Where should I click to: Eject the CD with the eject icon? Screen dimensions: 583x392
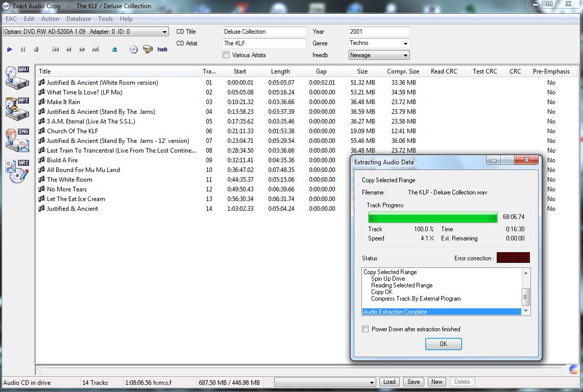click(114, 50)
